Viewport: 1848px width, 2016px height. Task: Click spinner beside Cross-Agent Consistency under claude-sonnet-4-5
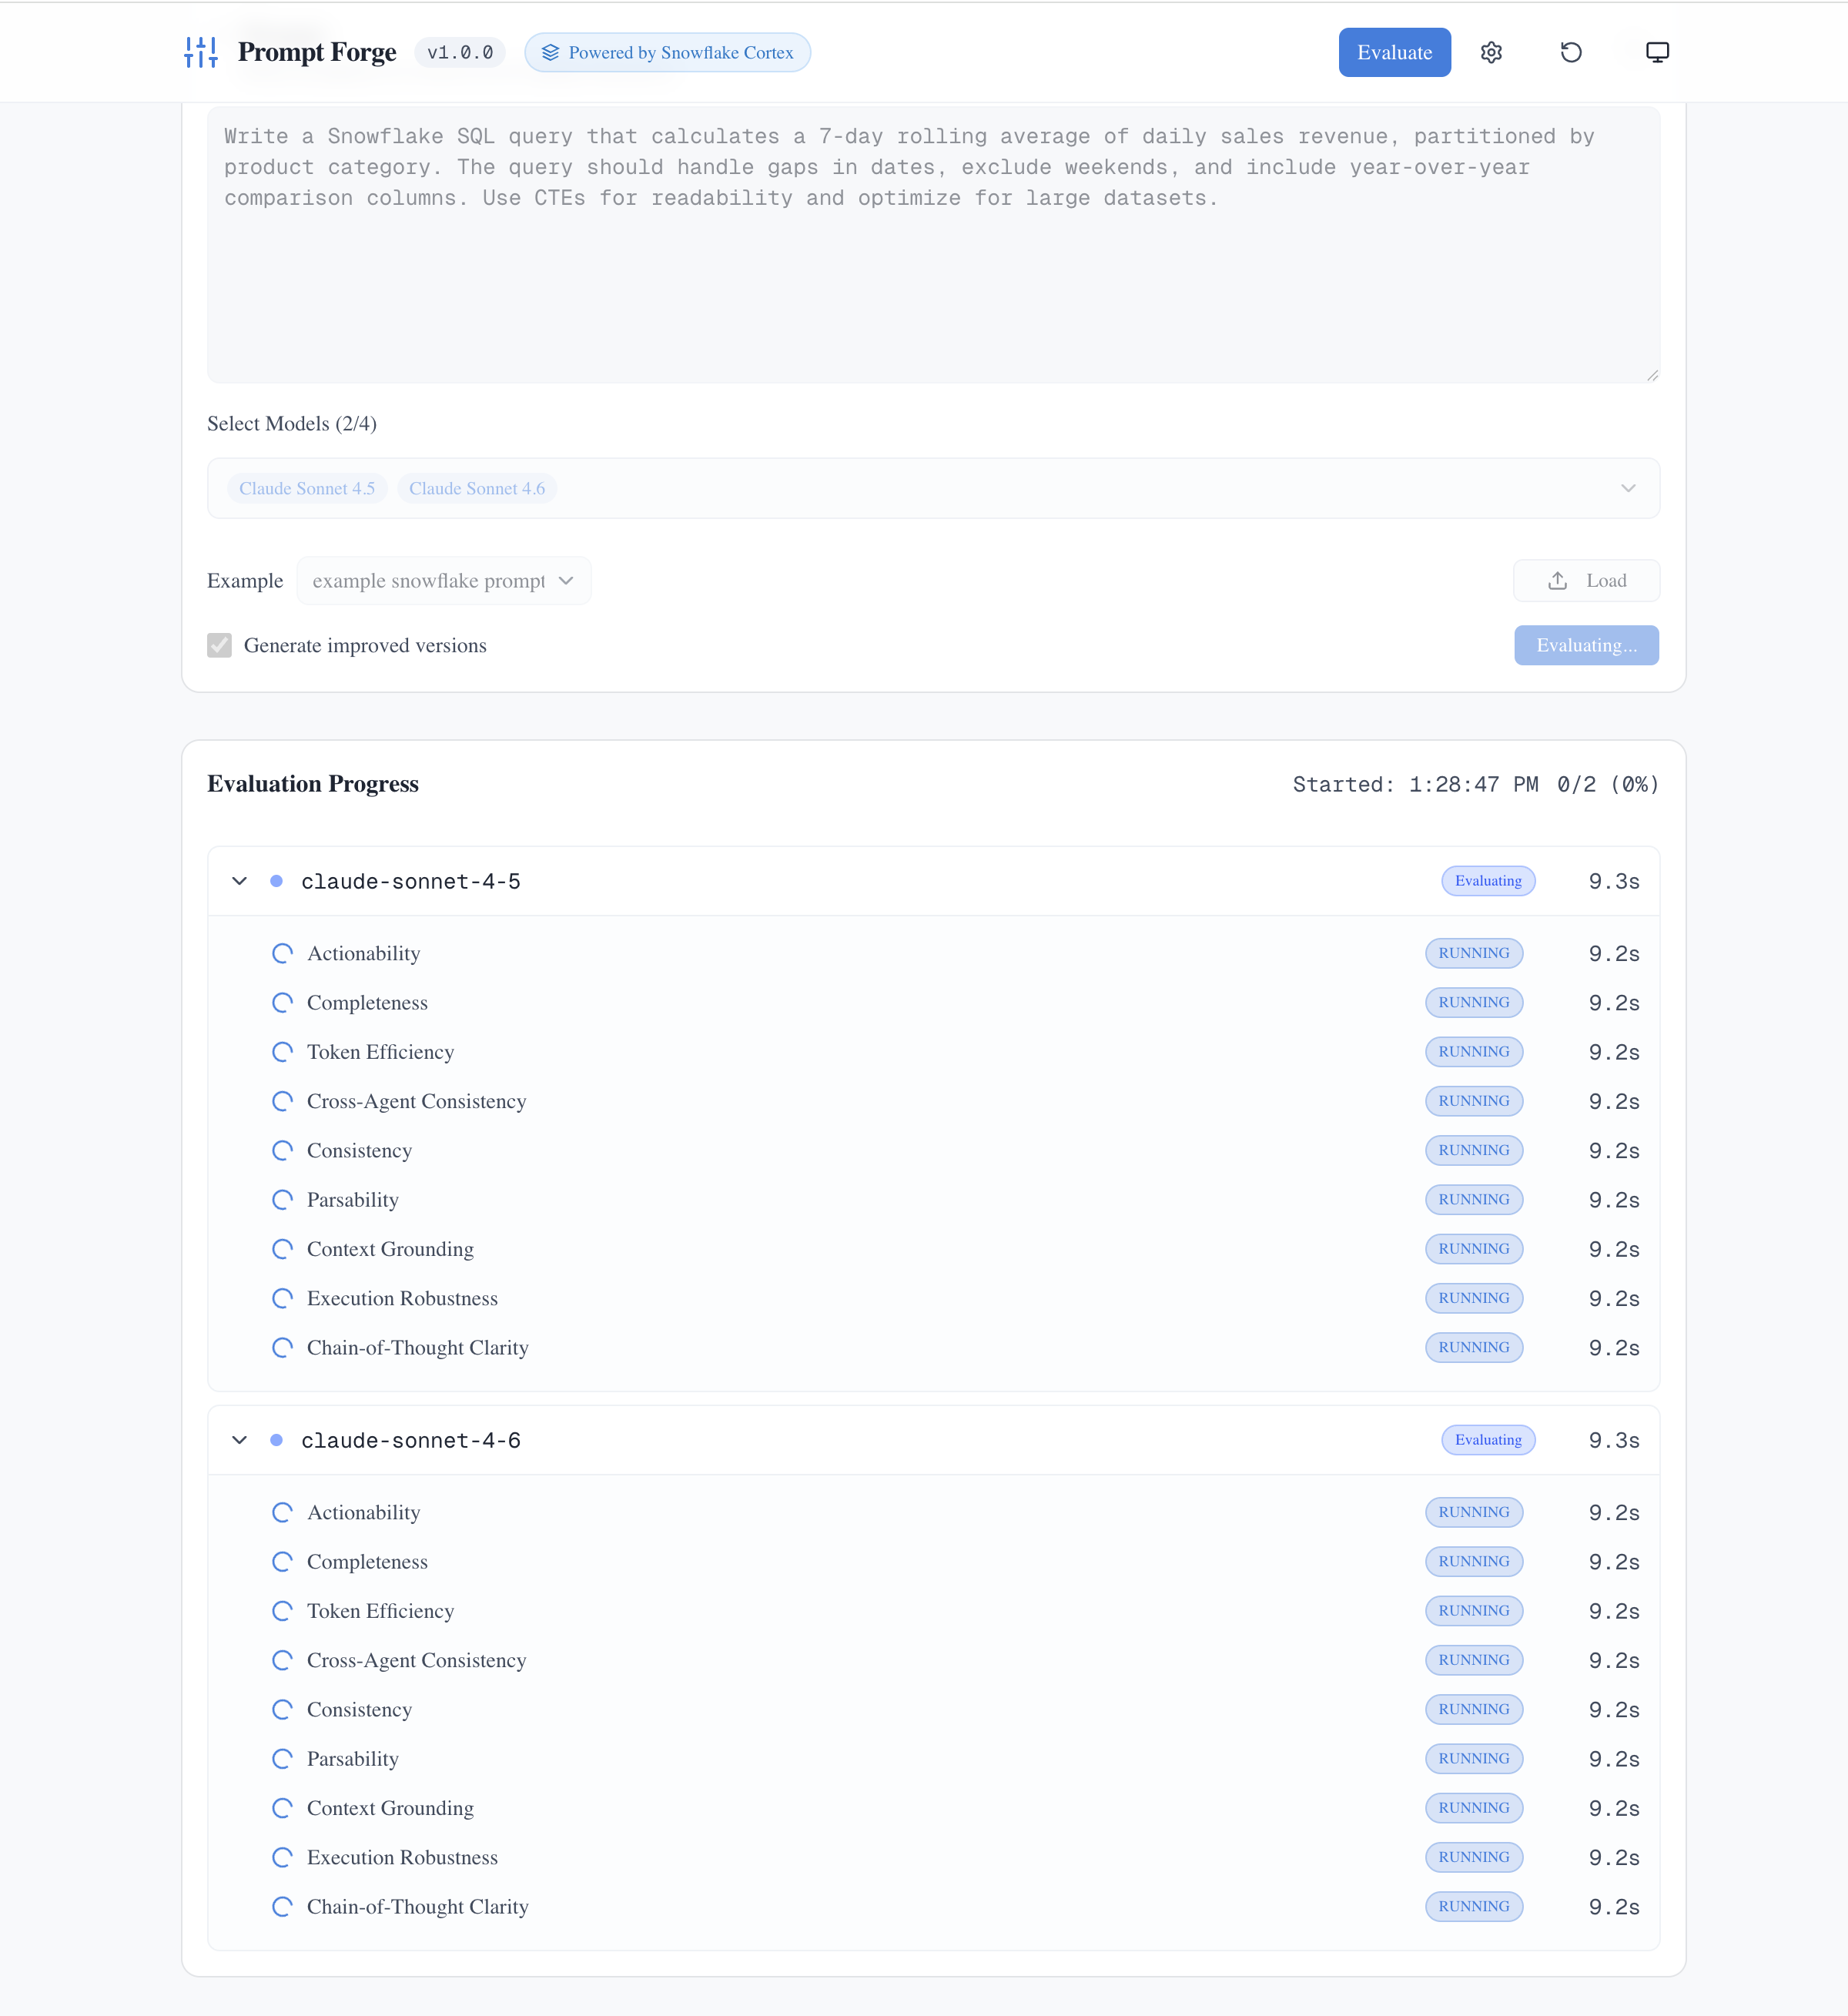point(282,1101)
